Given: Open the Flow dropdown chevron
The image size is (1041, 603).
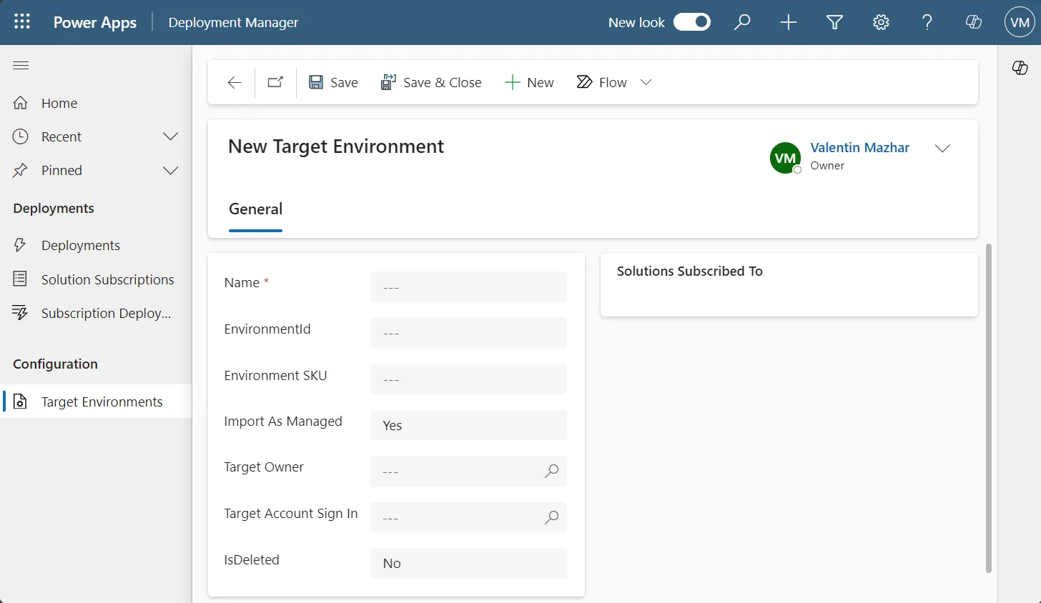Looking at the screenshot, I should point(646,82).
